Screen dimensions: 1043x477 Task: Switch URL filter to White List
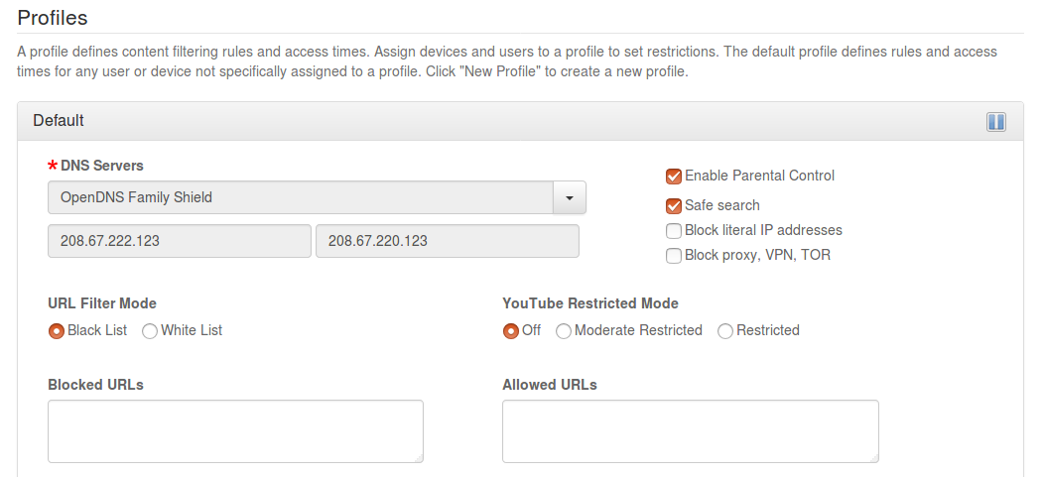click(150, 331)
